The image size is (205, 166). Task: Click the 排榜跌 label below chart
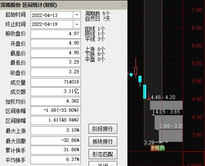click(x=158, y=148)
